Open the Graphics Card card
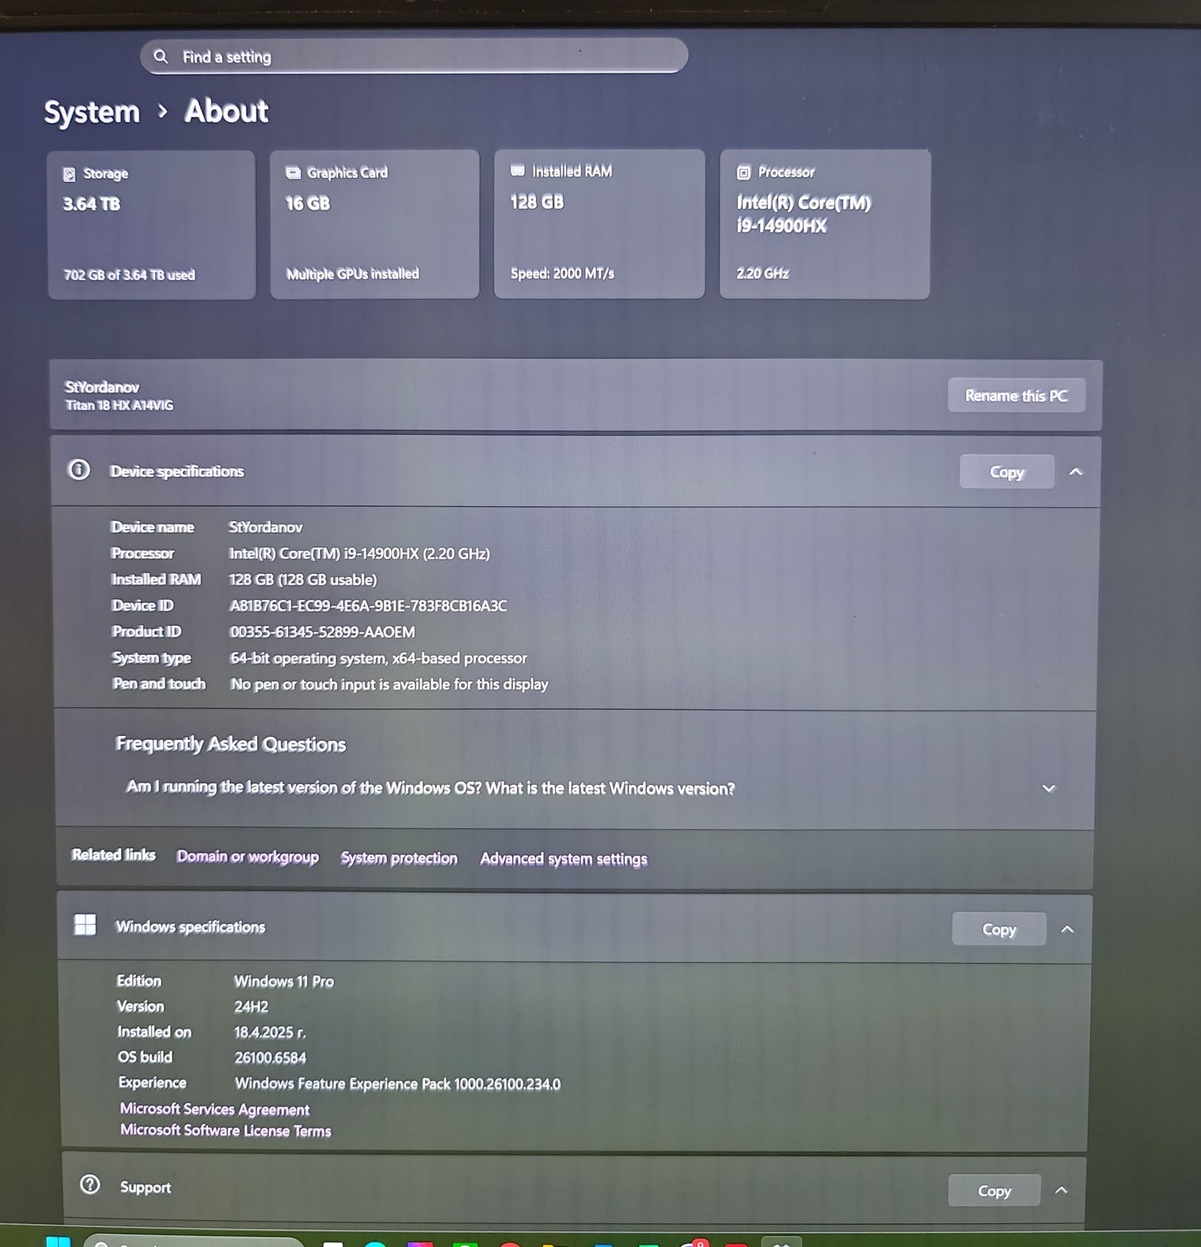1201x1247 pixels. click(x=374, y=224)
